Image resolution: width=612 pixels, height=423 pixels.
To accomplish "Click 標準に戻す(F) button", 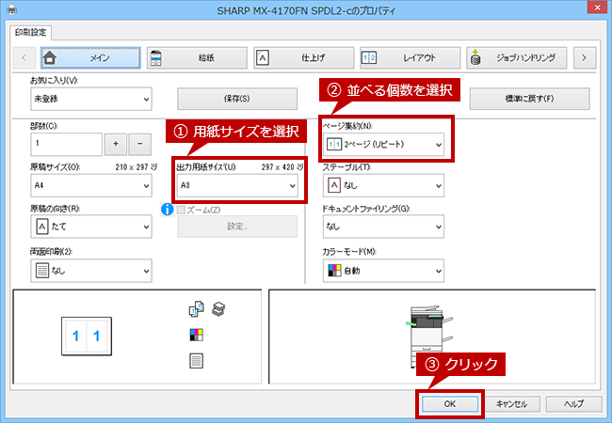I will pyautogui.click(x=530, y=99).
